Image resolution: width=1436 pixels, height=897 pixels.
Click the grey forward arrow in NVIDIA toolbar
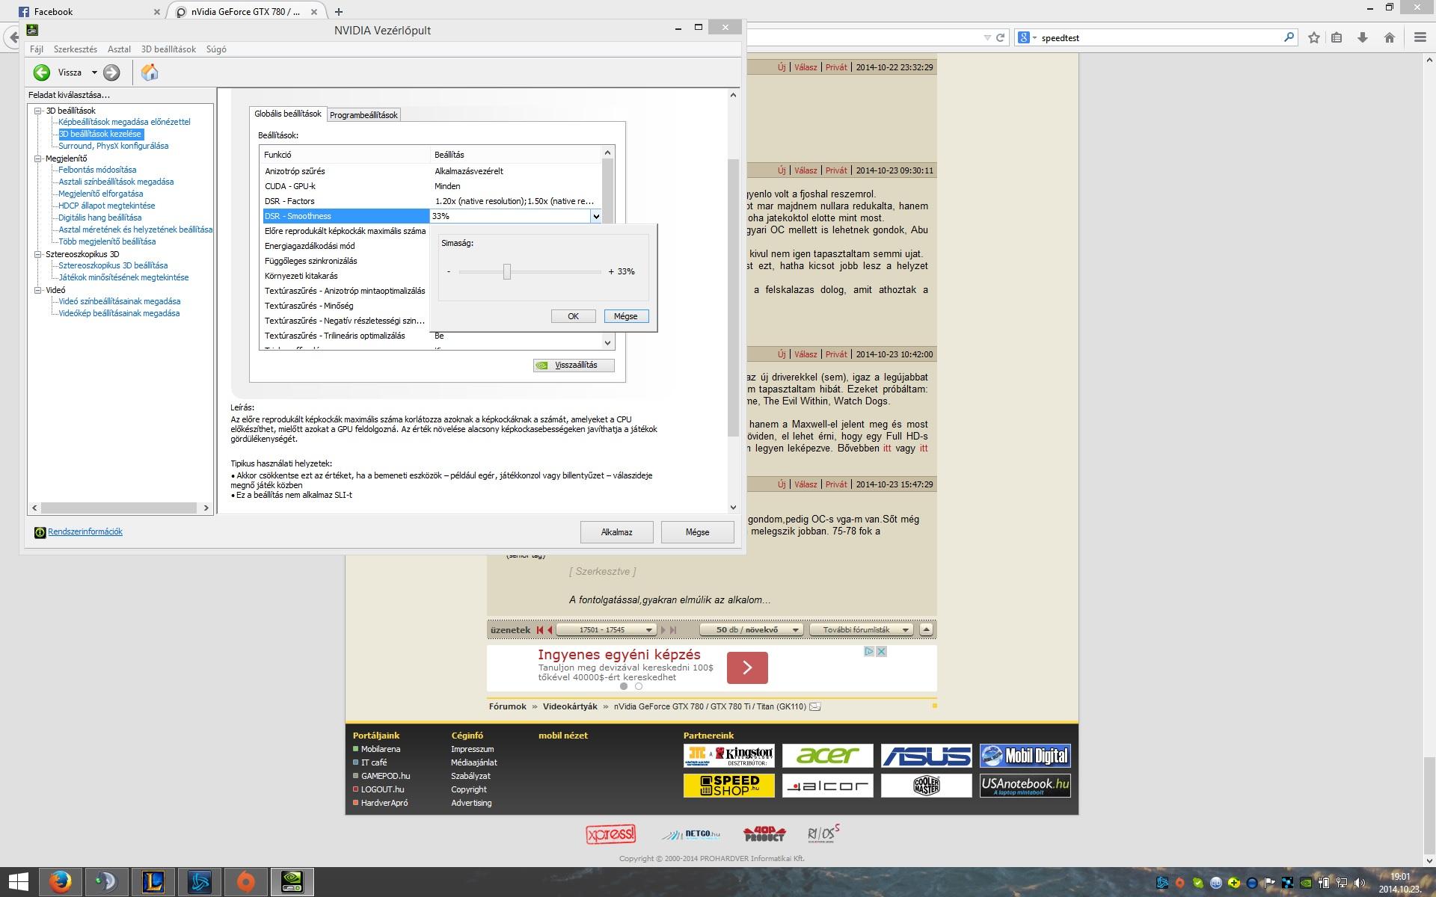pyautogui.click(x=111, y=73)
